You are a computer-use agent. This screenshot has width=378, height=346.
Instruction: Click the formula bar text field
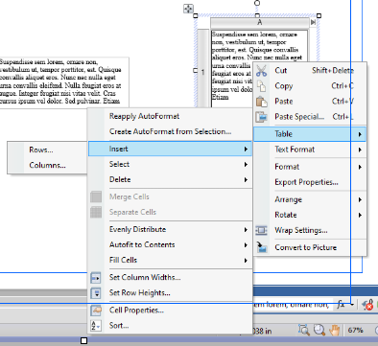click(x=293, y=305)
